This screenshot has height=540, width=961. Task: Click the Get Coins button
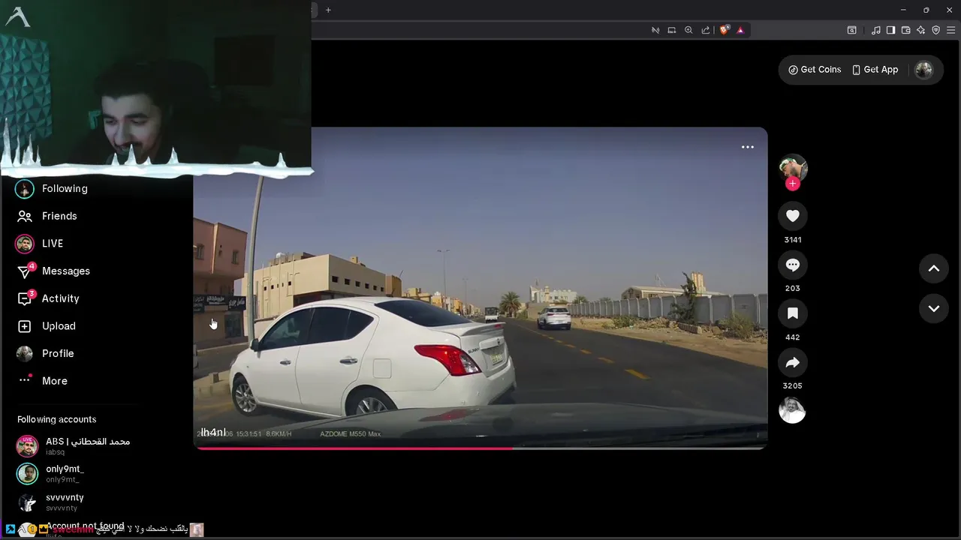(815, 70)
